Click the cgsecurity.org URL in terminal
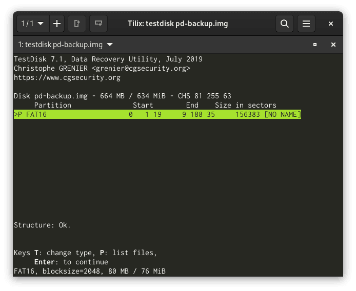 click(67, 78)
